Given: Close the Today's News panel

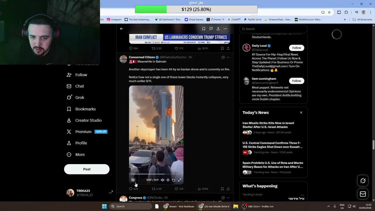Looking at the screenshot, I should [x=301, y=113].
